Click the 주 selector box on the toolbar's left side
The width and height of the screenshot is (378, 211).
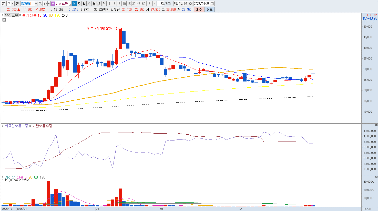(x=9, y=4)
